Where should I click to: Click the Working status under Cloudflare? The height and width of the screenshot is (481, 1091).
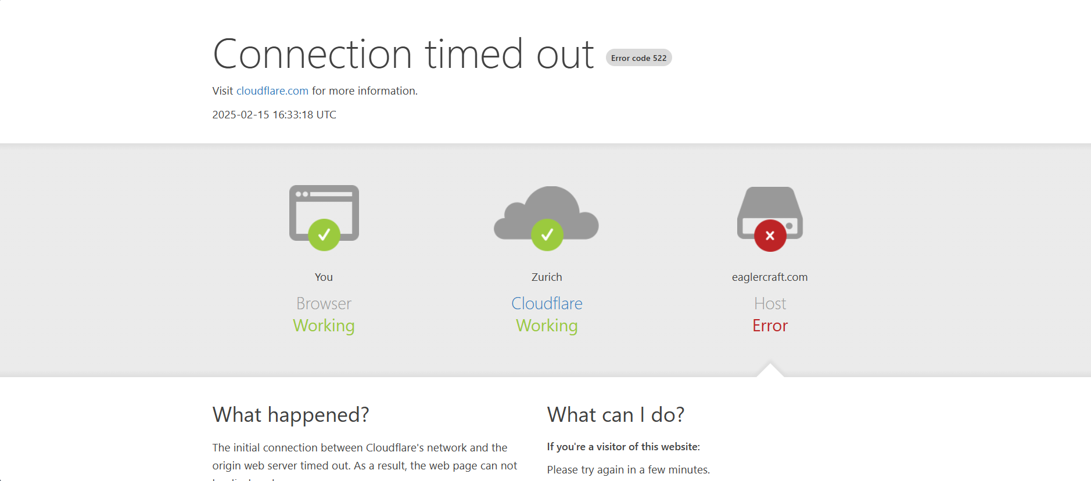pyautogui.click(x=547, y=326)
